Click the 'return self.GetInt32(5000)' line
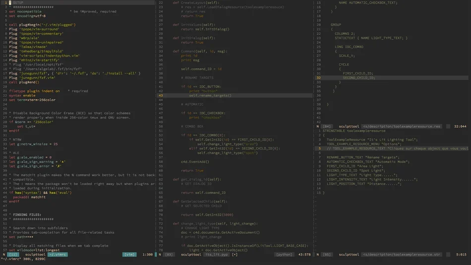This screenshot has height=265, width=471. (x=207, y=215)
